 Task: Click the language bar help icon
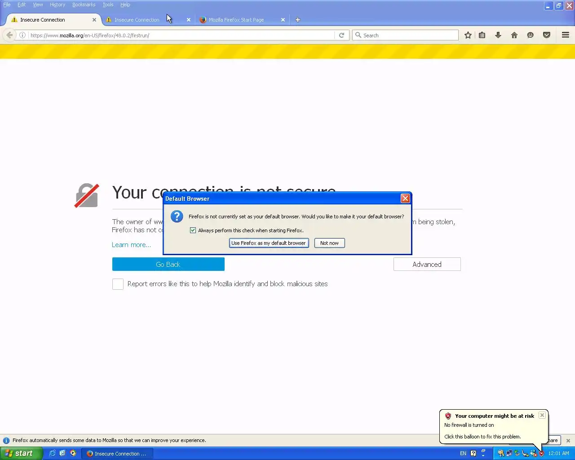tap(473, 453)
